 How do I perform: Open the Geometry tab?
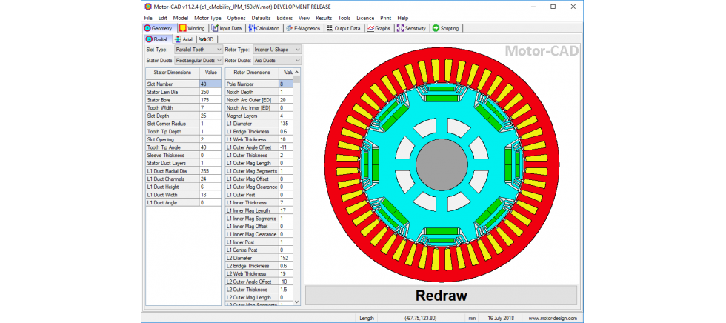[159, 28]
